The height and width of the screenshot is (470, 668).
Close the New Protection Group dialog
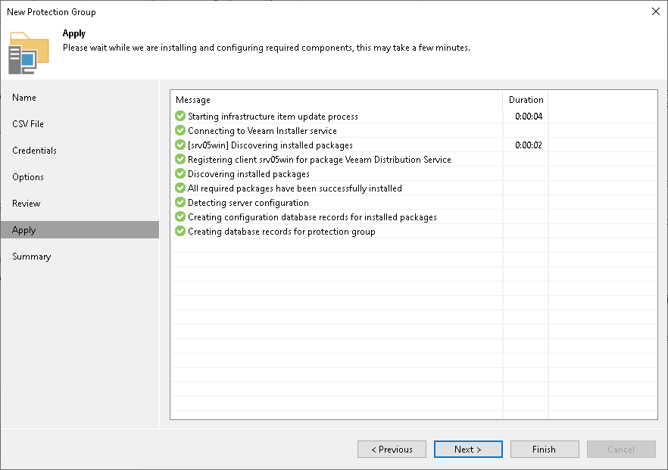(x=654, y=11)
